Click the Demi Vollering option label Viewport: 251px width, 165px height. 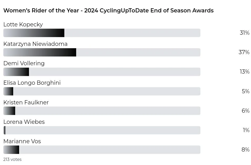pyautogui.click(x=24, y=63)
